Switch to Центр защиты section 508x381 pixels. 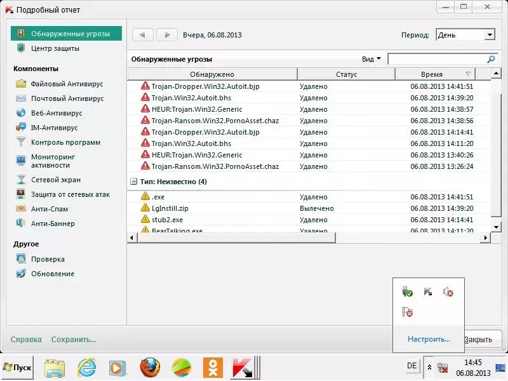pos(55,48)
